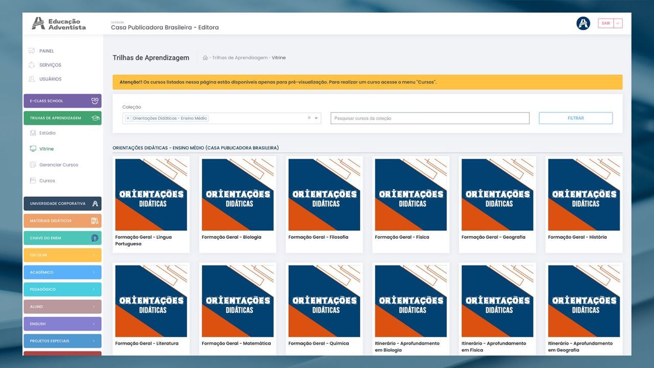Click the graduation cap icon on Trilhas de Aprendizagem

[x=95, y=118]
